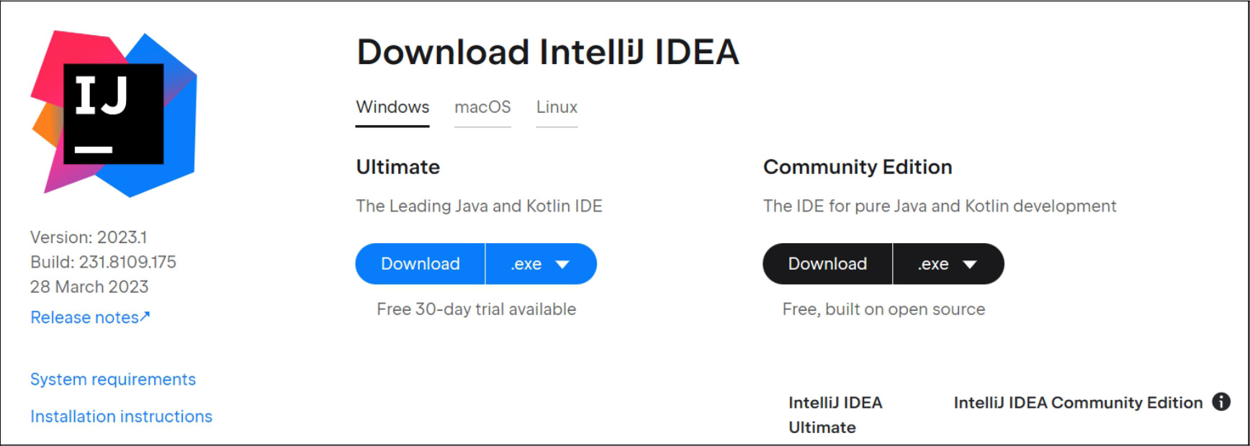
Task: Click the IntelliJ IDEA logo
Action: coord(114,114)
